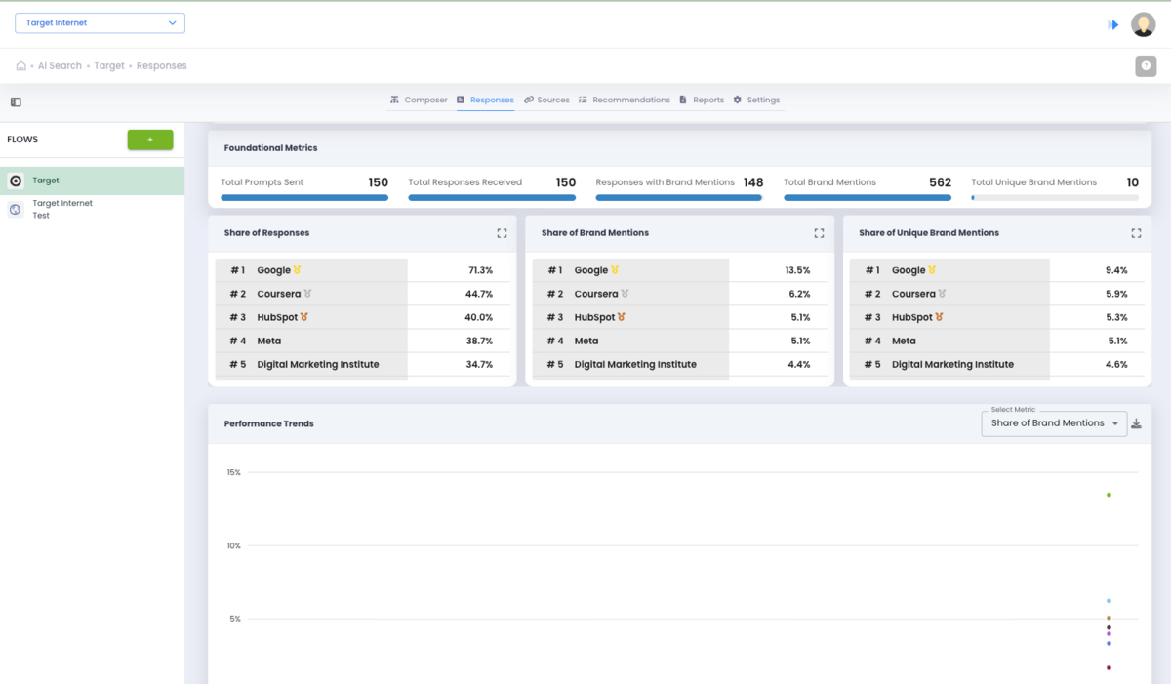Expand the Share of Responses panel

point(502,233)
